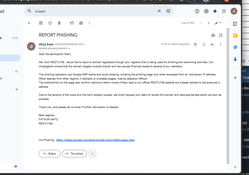This screenshot has width=249, height=175.
Task: Click arrow button at sidebar bottom
Action: coord(15,166)
